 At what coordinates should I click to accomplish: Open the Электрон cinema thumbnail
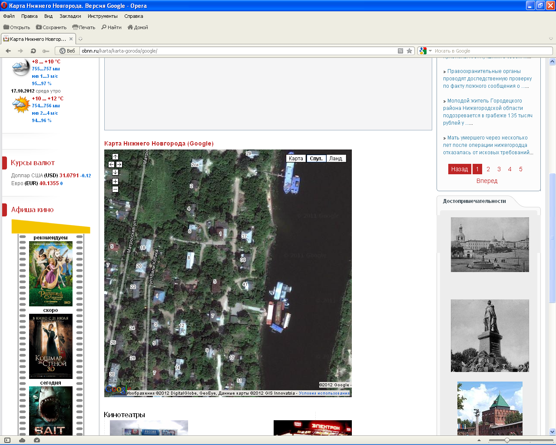tap(313, 428)
